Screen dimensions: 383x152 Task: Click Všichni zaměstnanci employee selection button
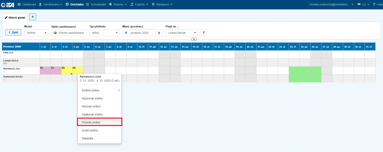click(69, 33)
